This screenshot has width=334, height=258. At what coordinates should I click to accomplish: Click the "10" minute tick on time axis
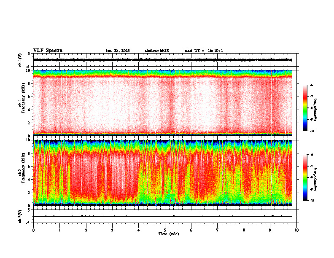pyautogui.click(x=296, y=230)
